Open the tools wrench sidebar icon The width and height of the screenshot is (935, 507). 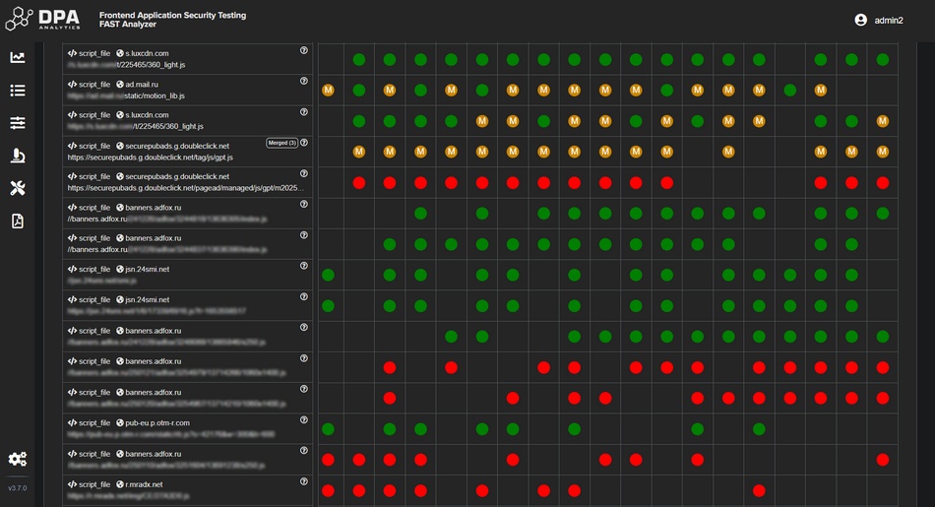(18, 188)
